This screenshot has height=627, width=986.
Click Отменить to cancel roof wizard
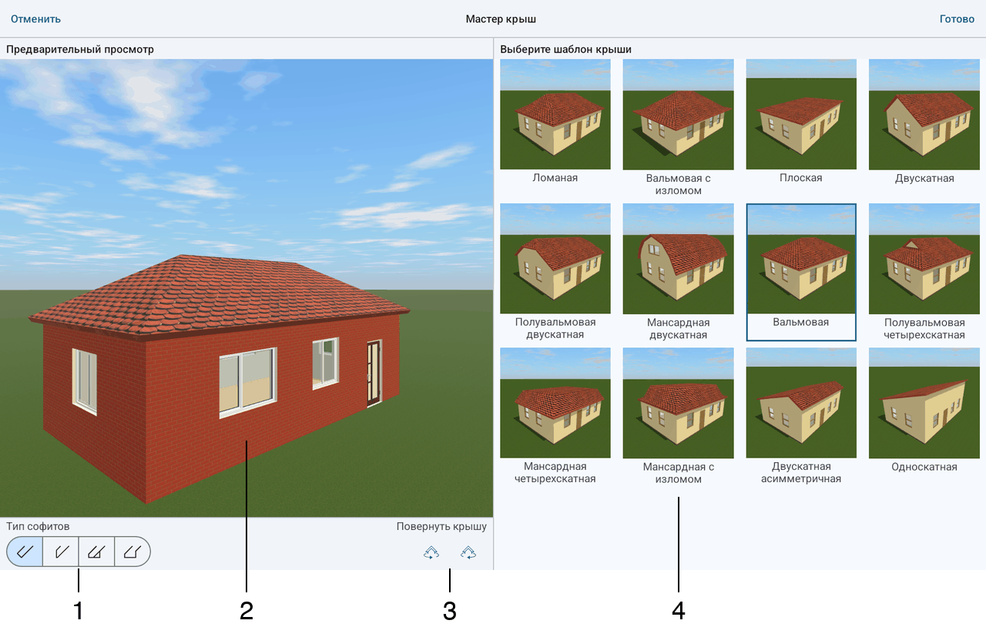(35, 18)
